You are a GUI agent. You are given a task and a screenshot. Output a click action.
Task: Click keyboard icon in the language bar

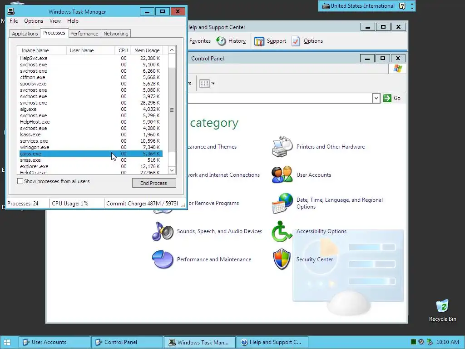click(x=326, y=6)
